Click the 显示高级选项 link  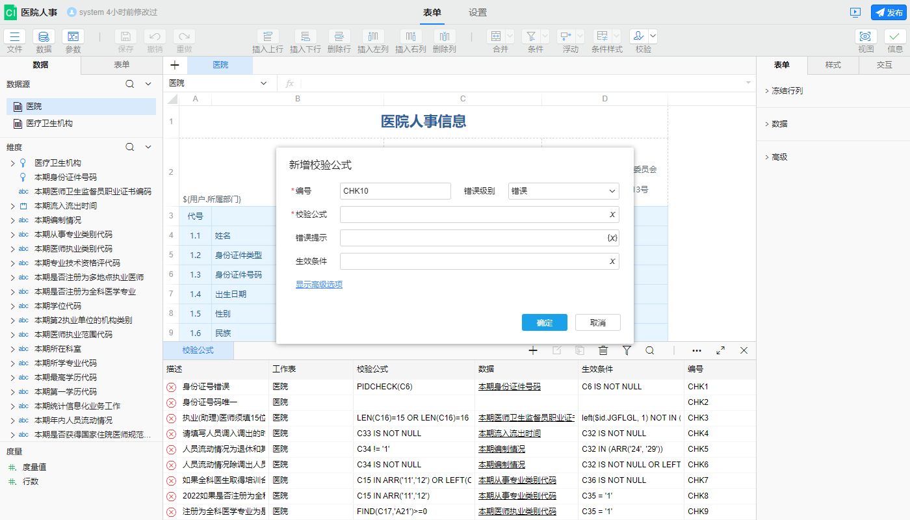coord(318,284)
